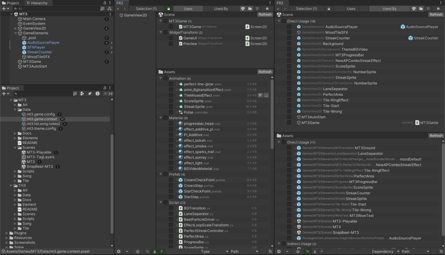The image size is (445, 255).
Task: Click the back arrow in the left FR2 window
Action: coord(118,9)
